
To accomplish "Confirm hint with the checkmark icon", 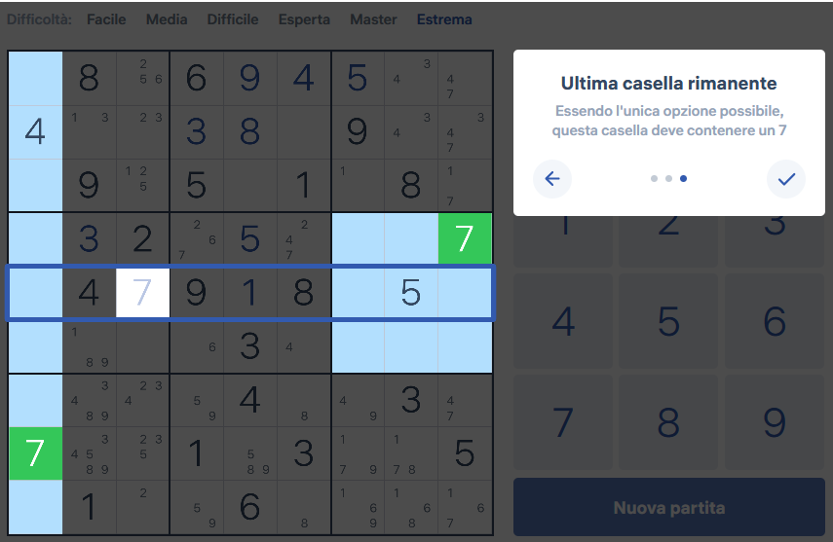I will 786,179.
